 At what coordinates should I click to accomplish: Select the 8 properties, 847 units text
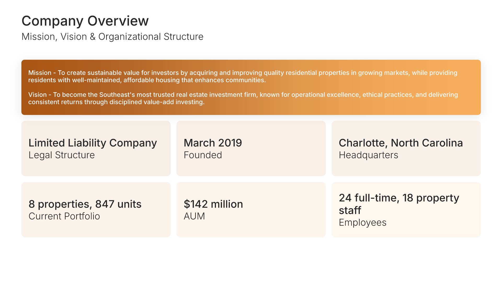pos(85,204)
